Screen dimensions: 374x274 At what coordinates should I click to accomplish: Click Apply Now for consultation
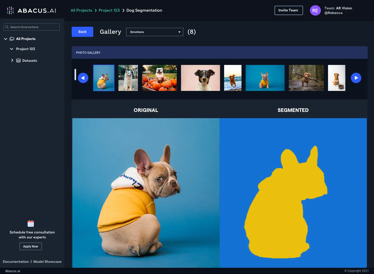click(31, 246)
